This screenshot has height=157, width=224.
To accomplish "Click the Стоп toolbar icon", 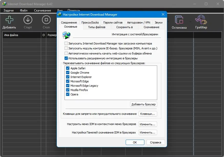I will 46,20.
